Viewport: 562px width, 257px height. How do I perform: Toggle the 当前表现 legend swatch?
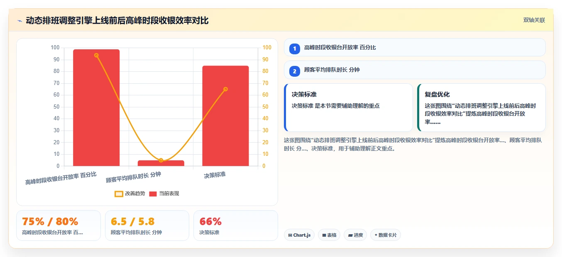(153, 194)
